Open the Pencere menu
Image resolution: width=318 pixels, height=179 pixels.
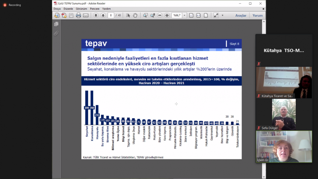tap(95, 9)
